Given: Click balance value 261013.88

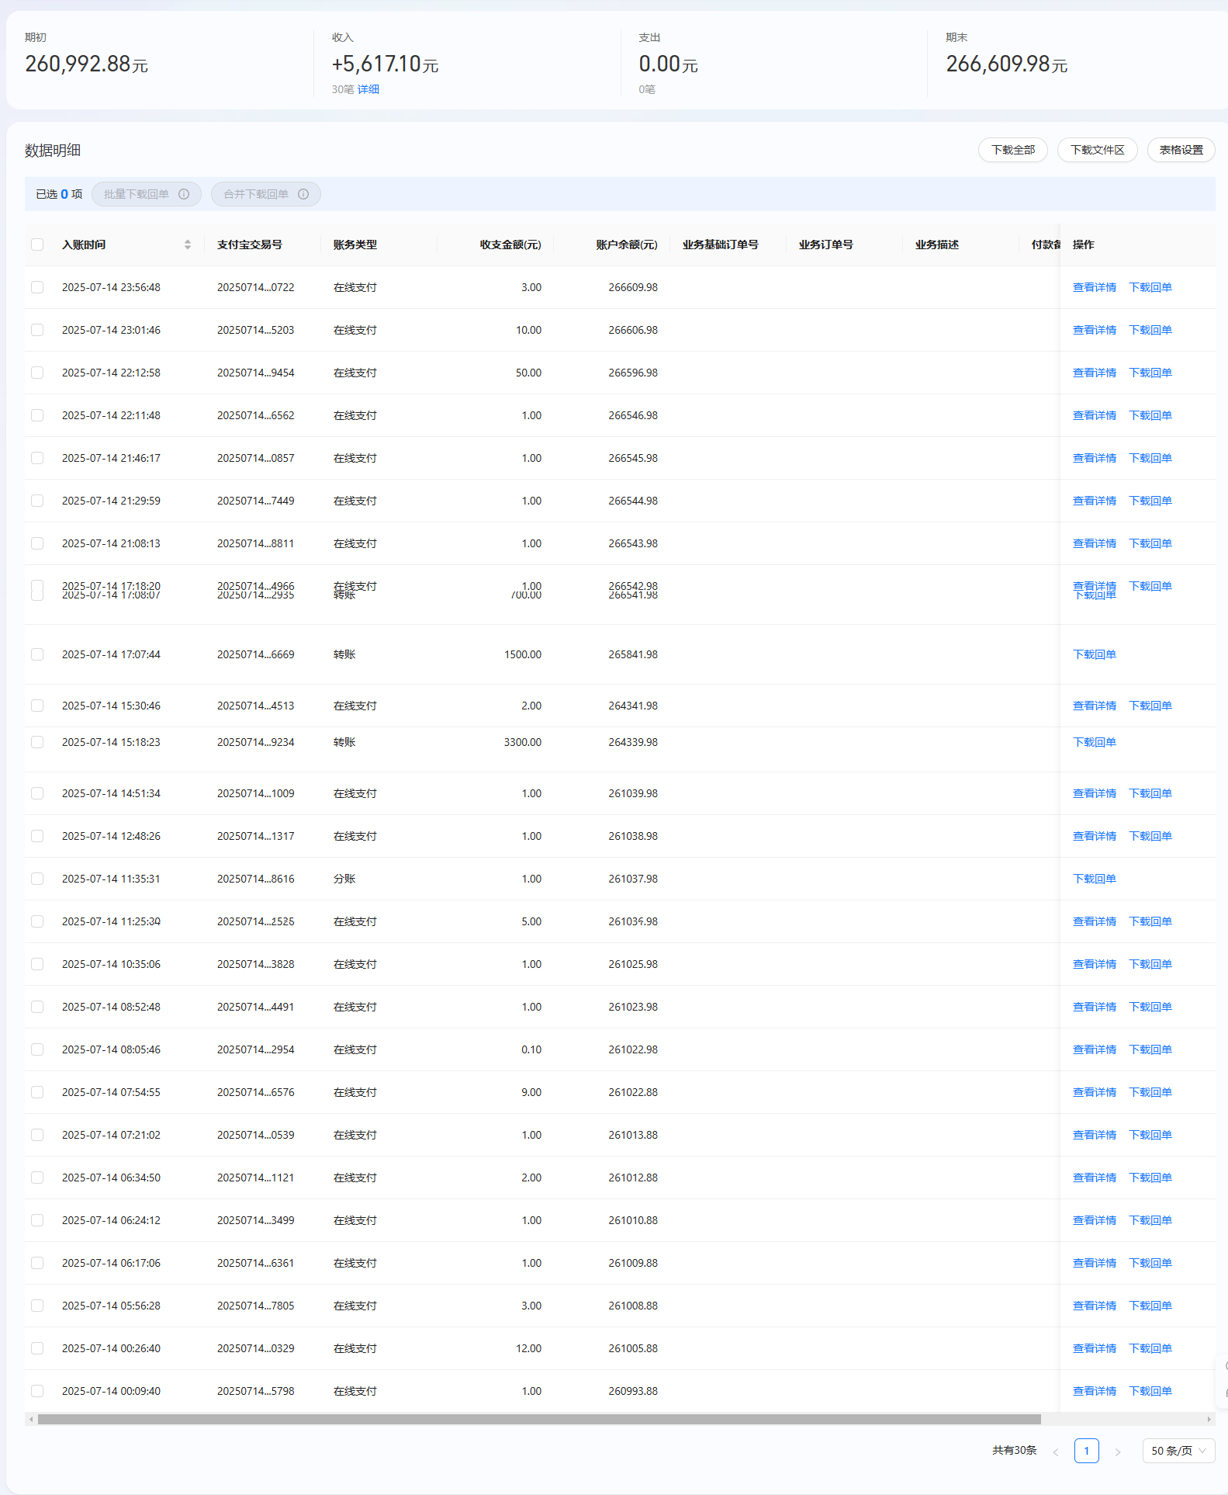Looking at the screenshot, I should 633,1135.
